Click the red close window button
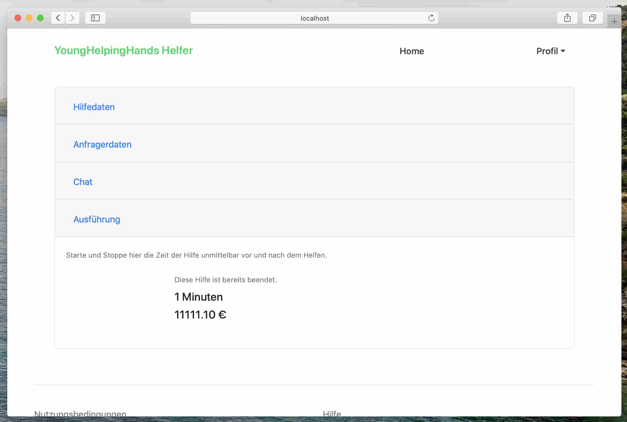Image resolution: width=627 pixels, height=422 pixels. click(18, 18)
